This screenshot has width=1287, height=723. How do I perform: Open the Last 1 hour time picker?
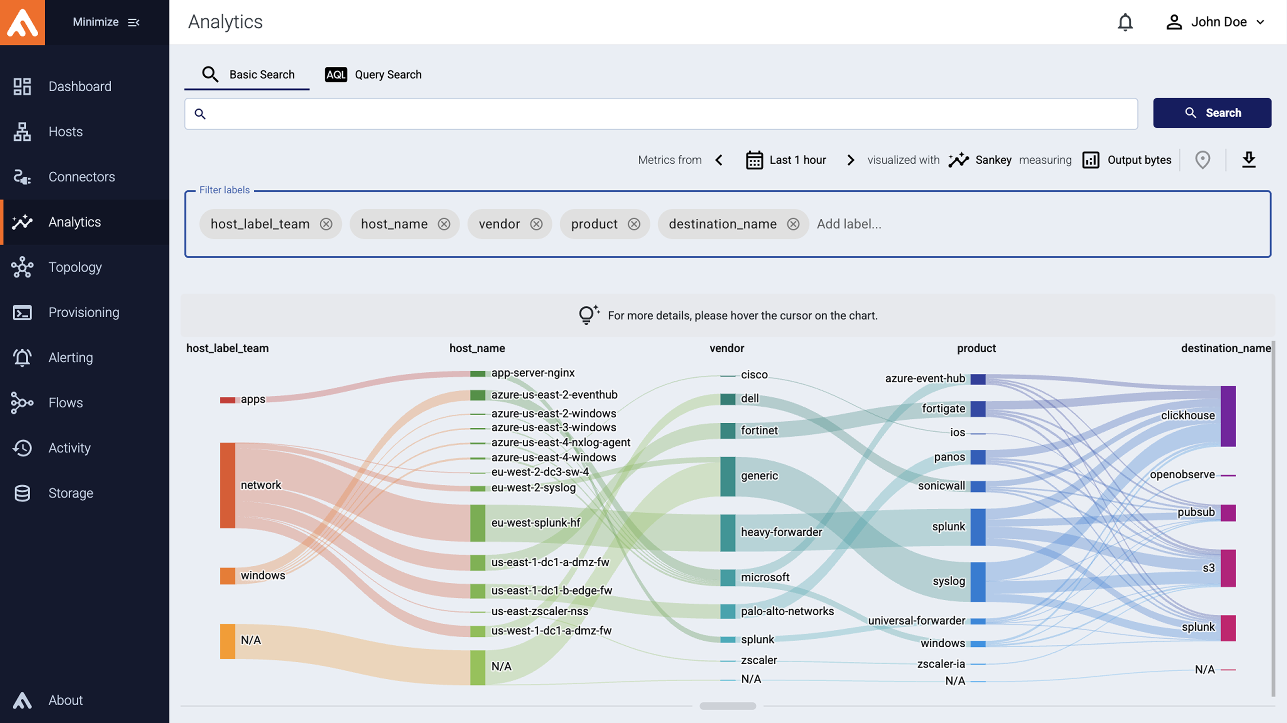[x=786, y=160]
